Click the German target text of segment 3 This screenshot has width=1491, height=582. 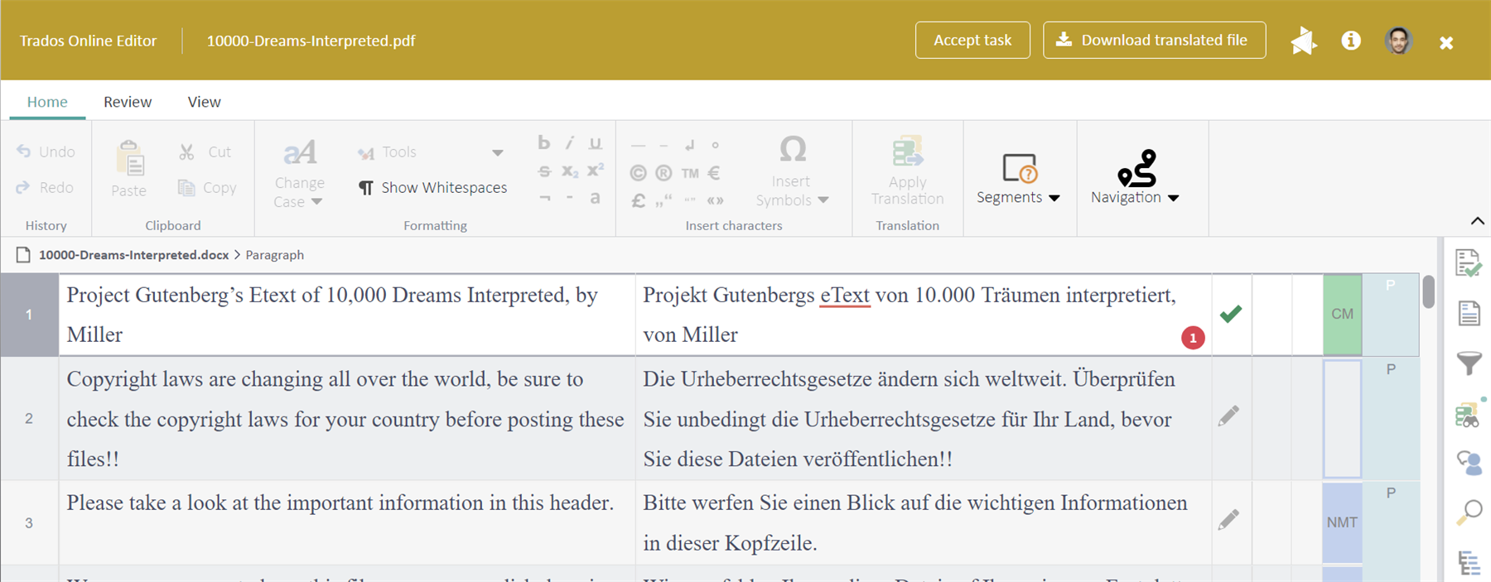(914, 522)
